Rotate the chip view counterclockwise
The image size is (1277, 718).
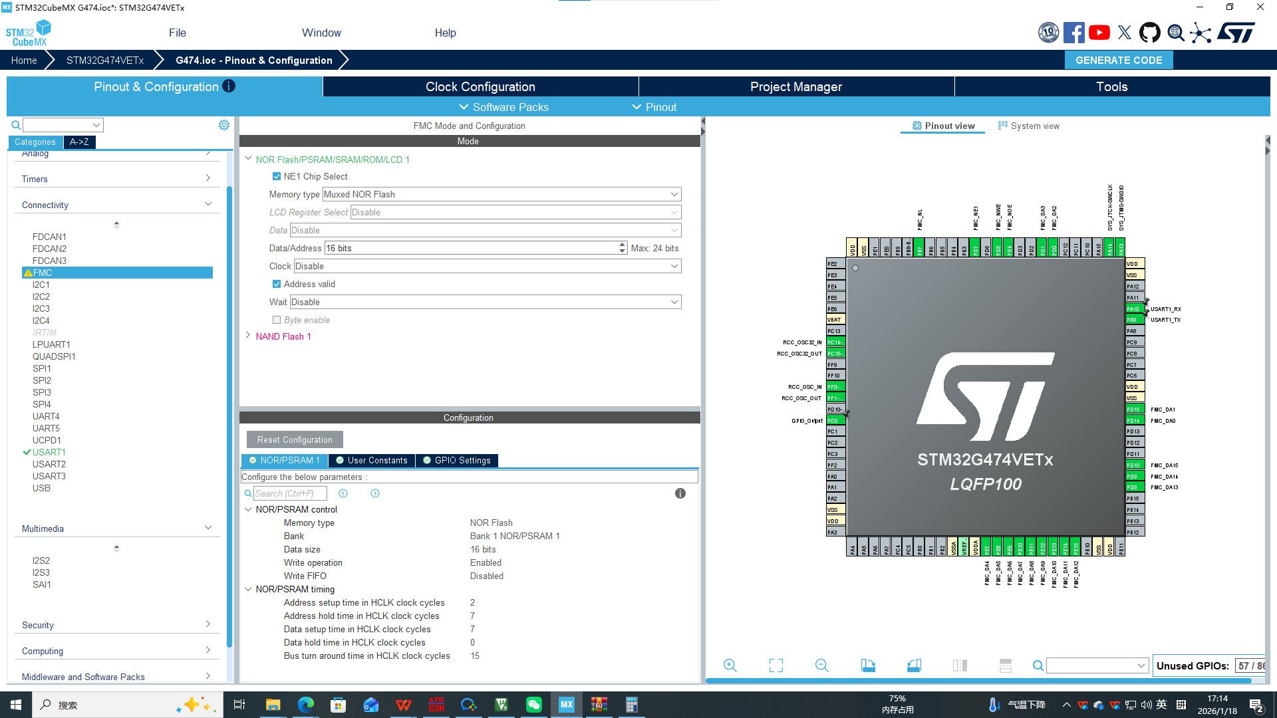tap(914, 665)
